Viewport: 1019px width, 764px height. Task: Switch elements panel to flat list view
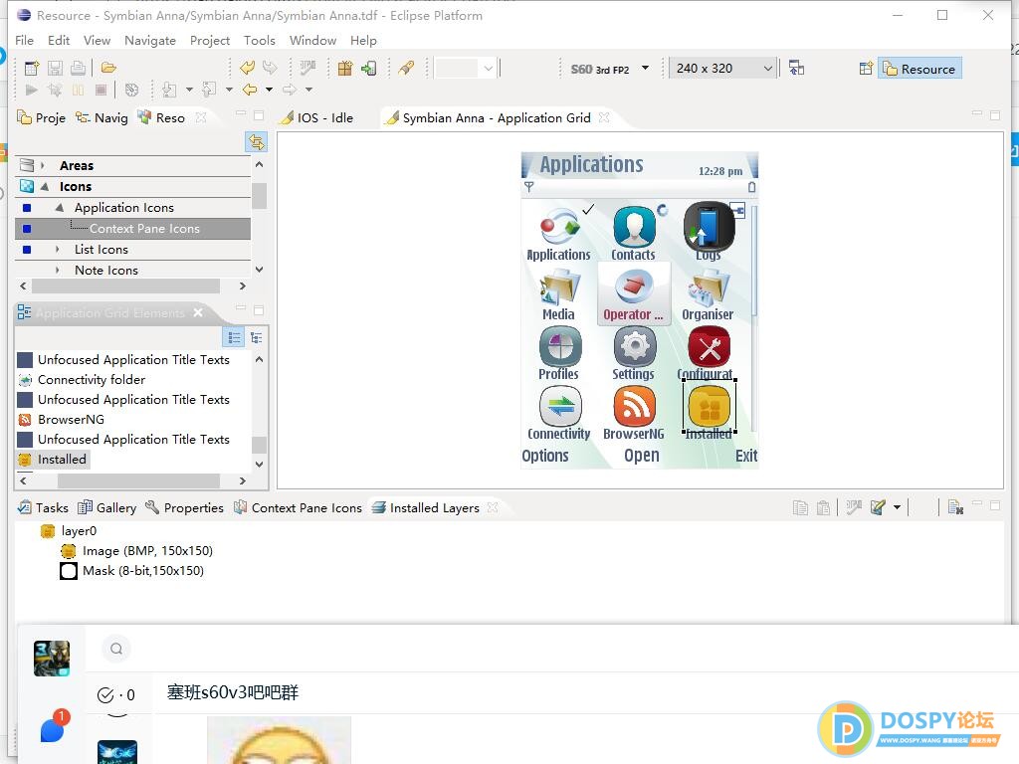(234, 337)
